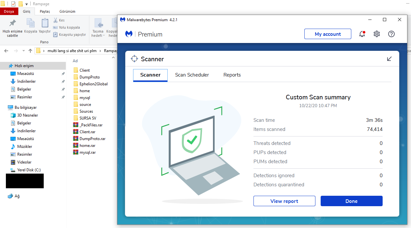Select DumpProto.rar archive
Viewport: 411px width, 228px height.
[89, 139]
